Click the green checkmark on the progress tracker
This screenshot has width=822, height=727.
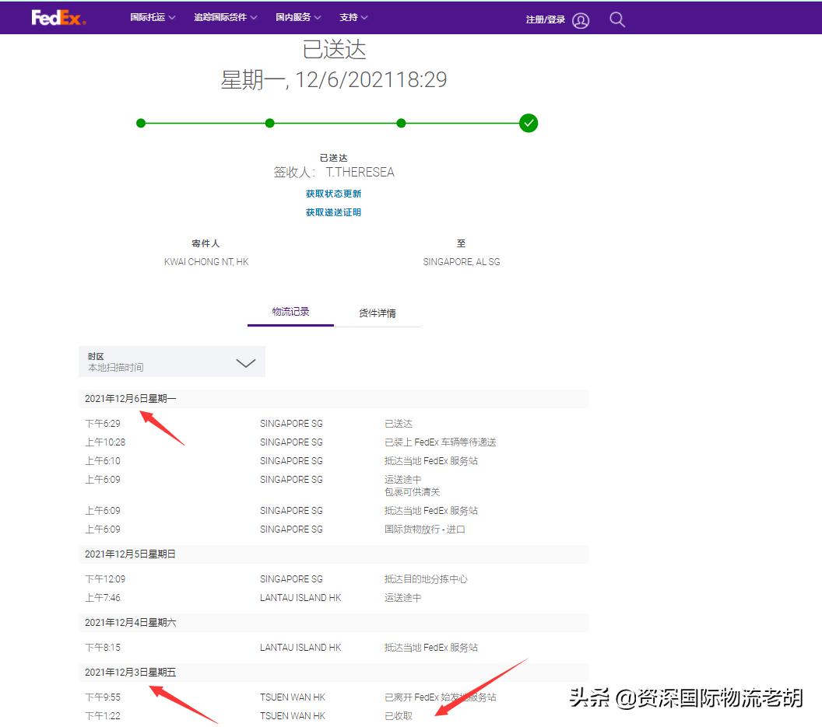[x=528, y=123]
